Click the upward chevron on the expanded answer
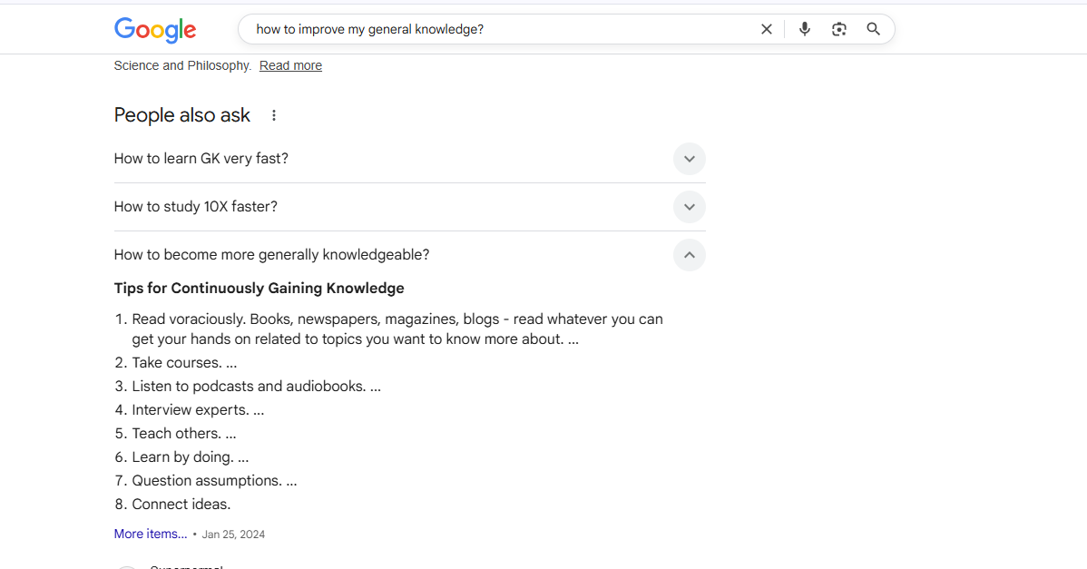 tap(690, 255)
